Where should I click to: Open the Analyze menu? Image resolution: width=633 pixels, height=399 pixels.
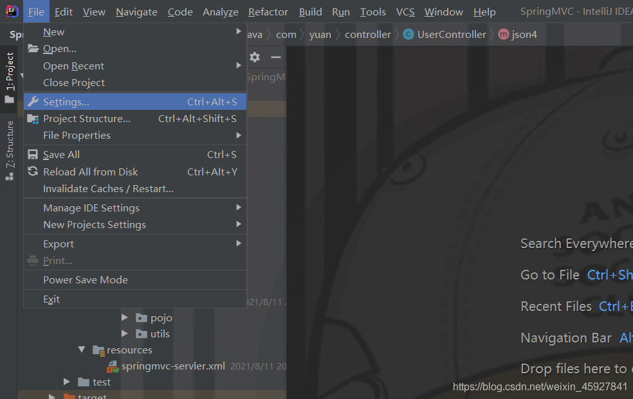click(x=221, y=12)
